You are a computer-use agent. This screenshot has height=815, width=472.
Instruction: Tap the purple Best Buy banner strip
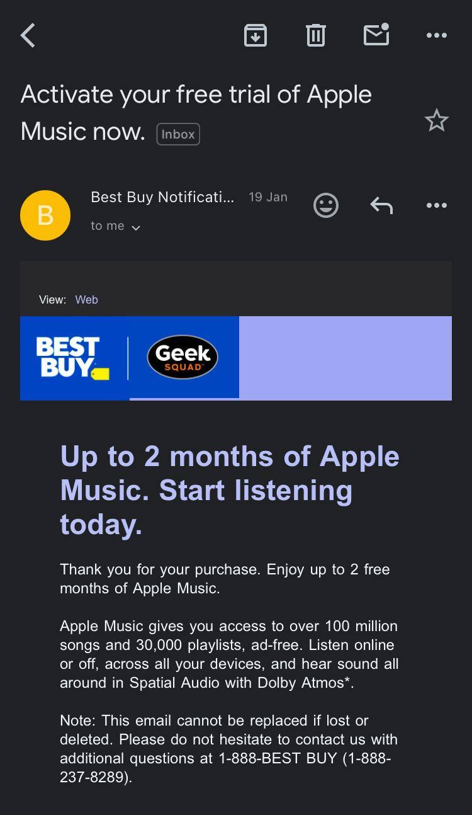345,357
